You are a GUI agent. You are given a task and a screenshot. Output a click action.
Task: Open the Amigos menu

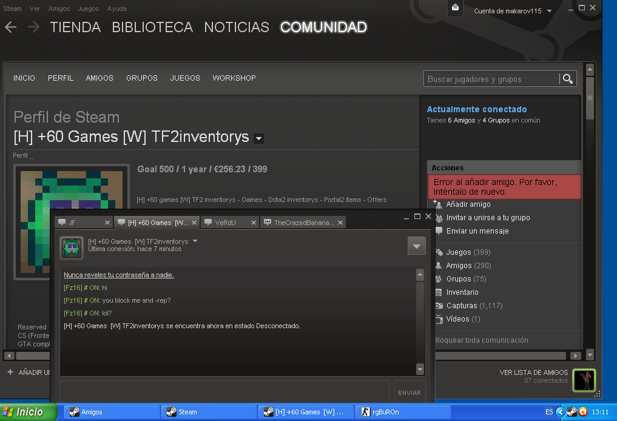click(59, 8)
